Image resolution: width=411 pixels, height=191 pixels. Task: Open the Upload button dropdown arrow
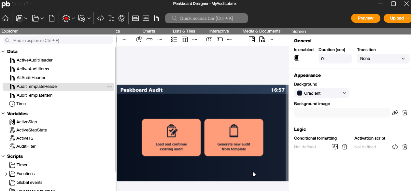(408, 18)
